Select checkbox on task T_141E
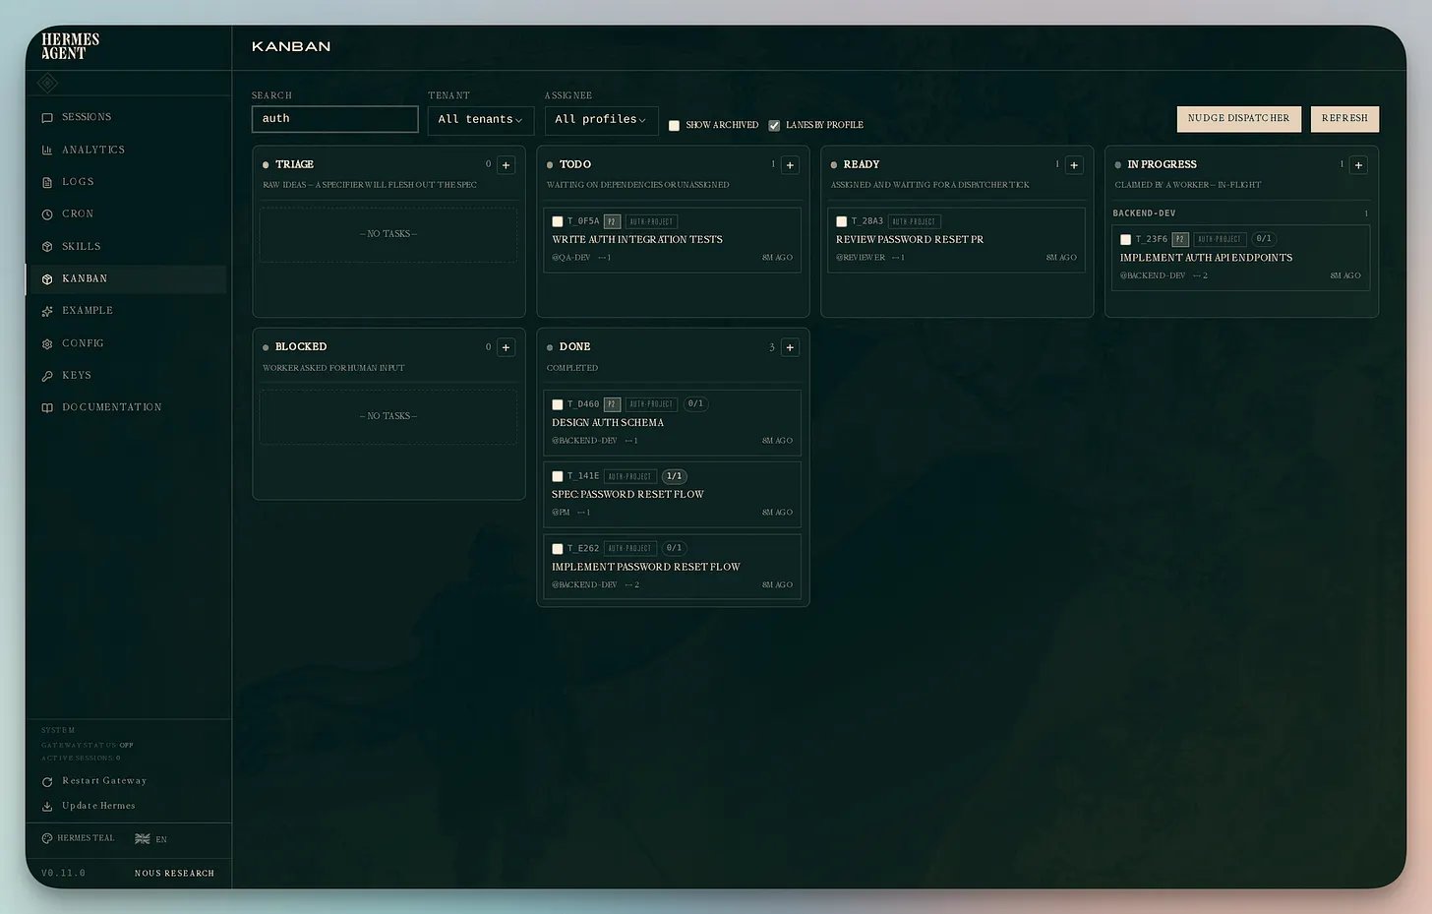Screen dimensions: 1432x914 pos(558,477)
